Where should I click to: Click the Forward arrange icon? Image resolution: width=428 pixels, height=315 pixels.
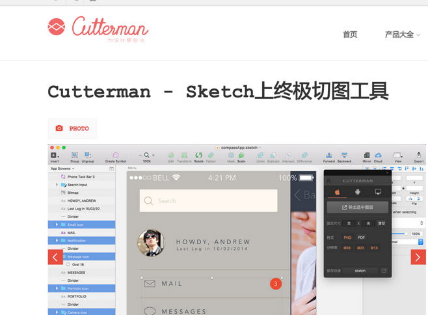point(329,155)
